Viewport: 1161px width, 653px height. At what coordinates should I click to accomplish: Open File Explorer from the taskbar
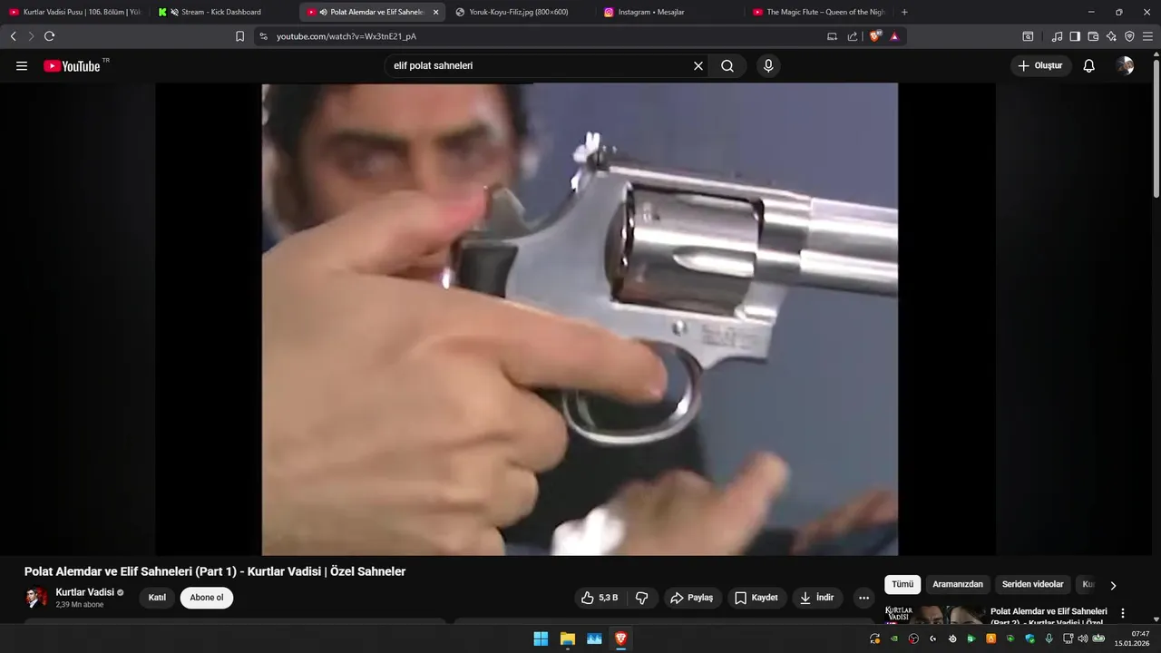pos(568,638)
